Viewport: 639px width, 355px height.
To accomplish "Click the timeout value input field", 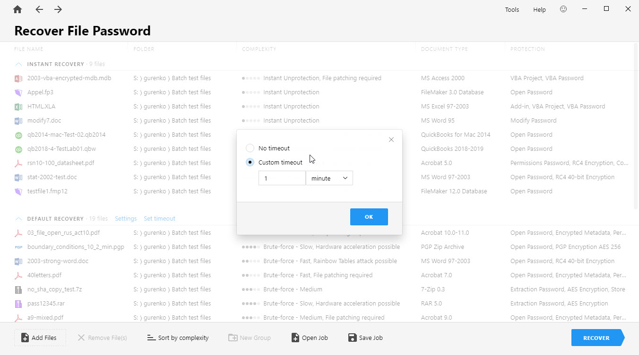I will click(282, 178).
